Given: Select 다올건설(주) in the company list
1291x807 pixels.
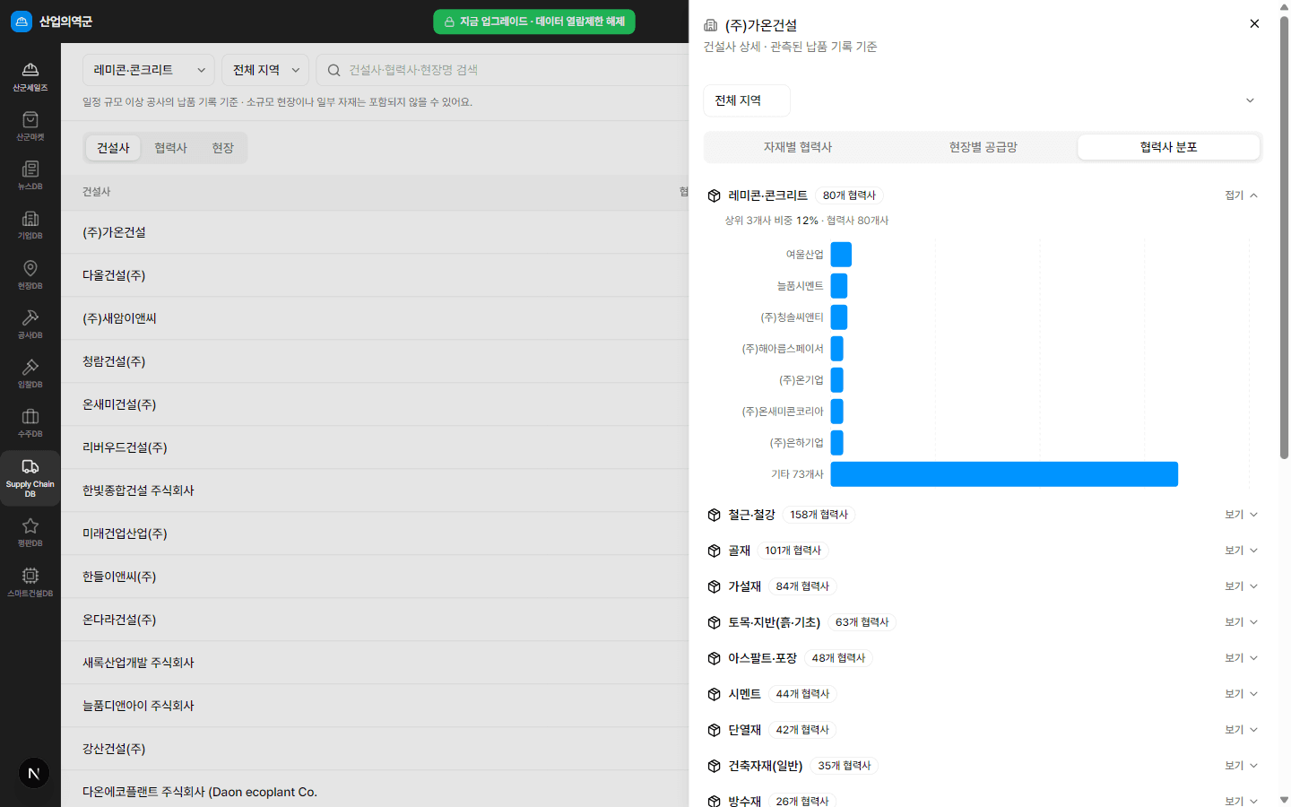Looking at the screenshot, I should pos(375,275).
